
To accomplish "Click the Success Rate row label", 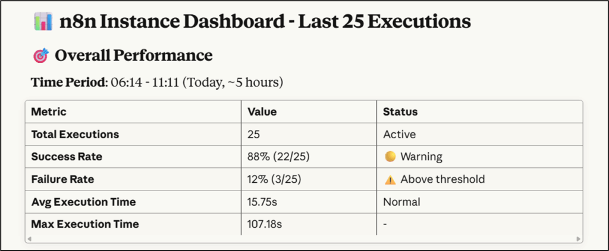I will point(67,157).
